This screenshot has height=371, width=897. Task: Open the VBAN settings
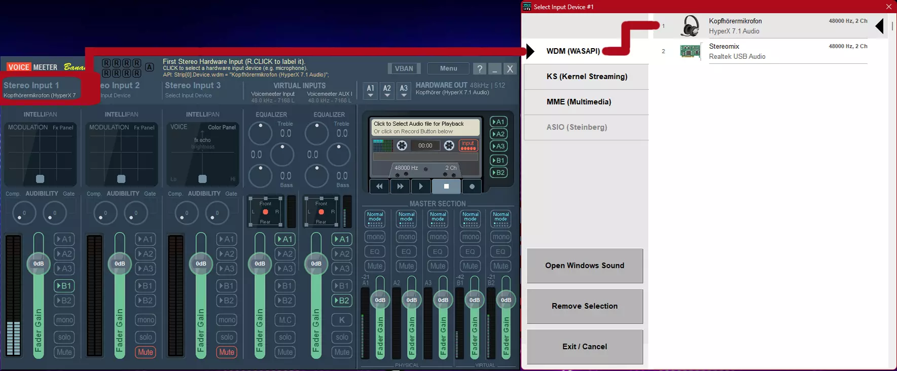(404, 68)
